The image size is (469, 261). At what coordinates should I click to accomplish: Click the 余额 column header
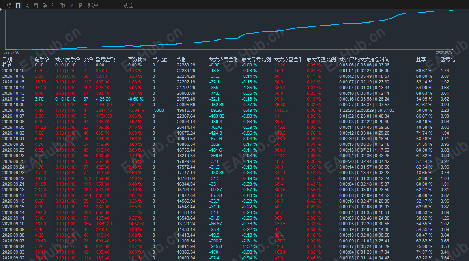tap(182, 60)
